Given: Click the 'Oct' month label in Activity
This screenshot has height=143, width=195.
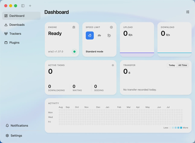Looking at the screenshot, I should click(x=77, y=107).
